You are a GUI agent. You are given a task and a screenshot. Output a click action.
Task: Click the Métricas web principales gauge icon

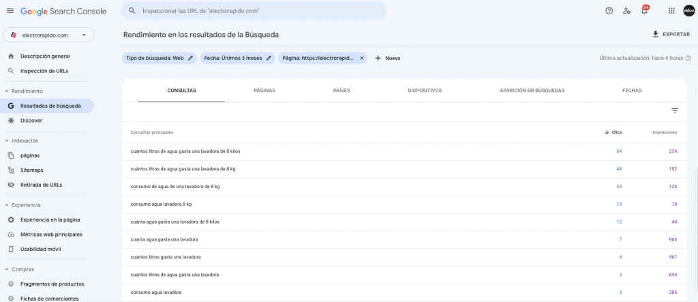(x=11, y=235)
